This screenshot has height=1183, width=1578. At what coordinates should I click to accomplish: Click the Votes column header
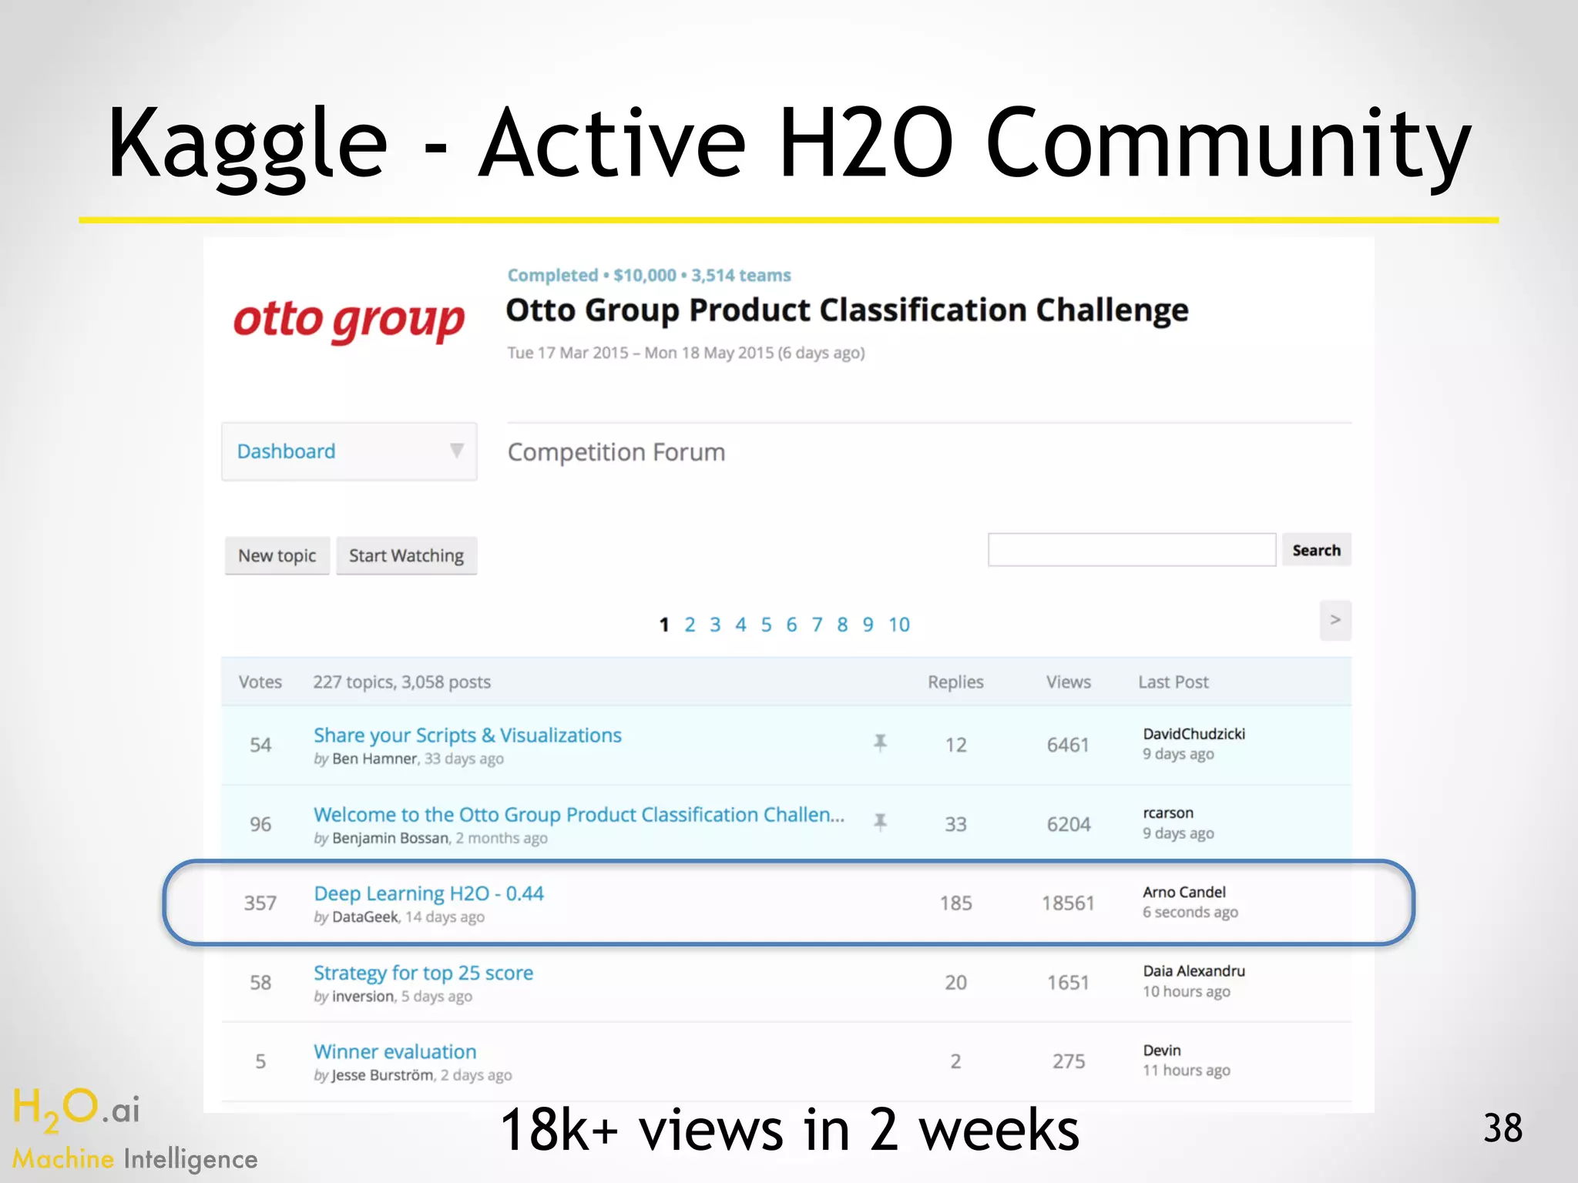pos(260,682)
